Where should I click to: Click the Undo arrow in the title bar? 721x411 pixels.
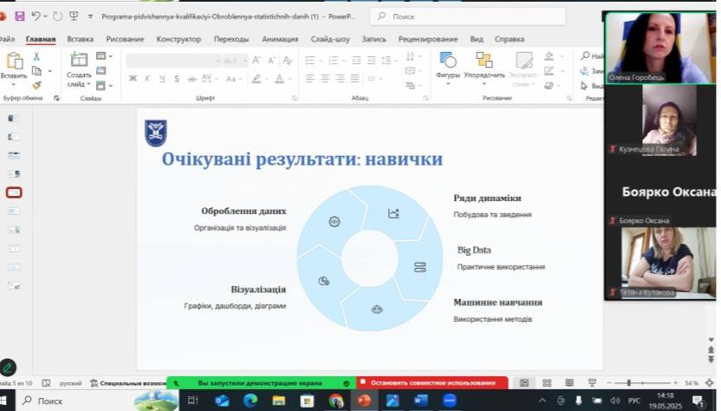[x=36, y=16]
